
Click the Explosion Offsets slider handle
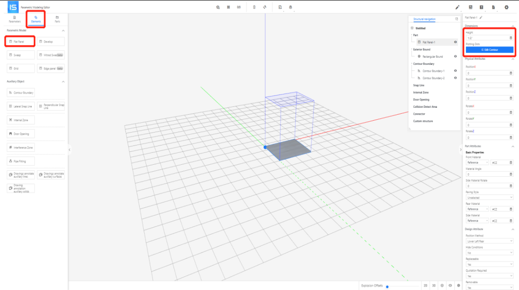coord(387,286)
